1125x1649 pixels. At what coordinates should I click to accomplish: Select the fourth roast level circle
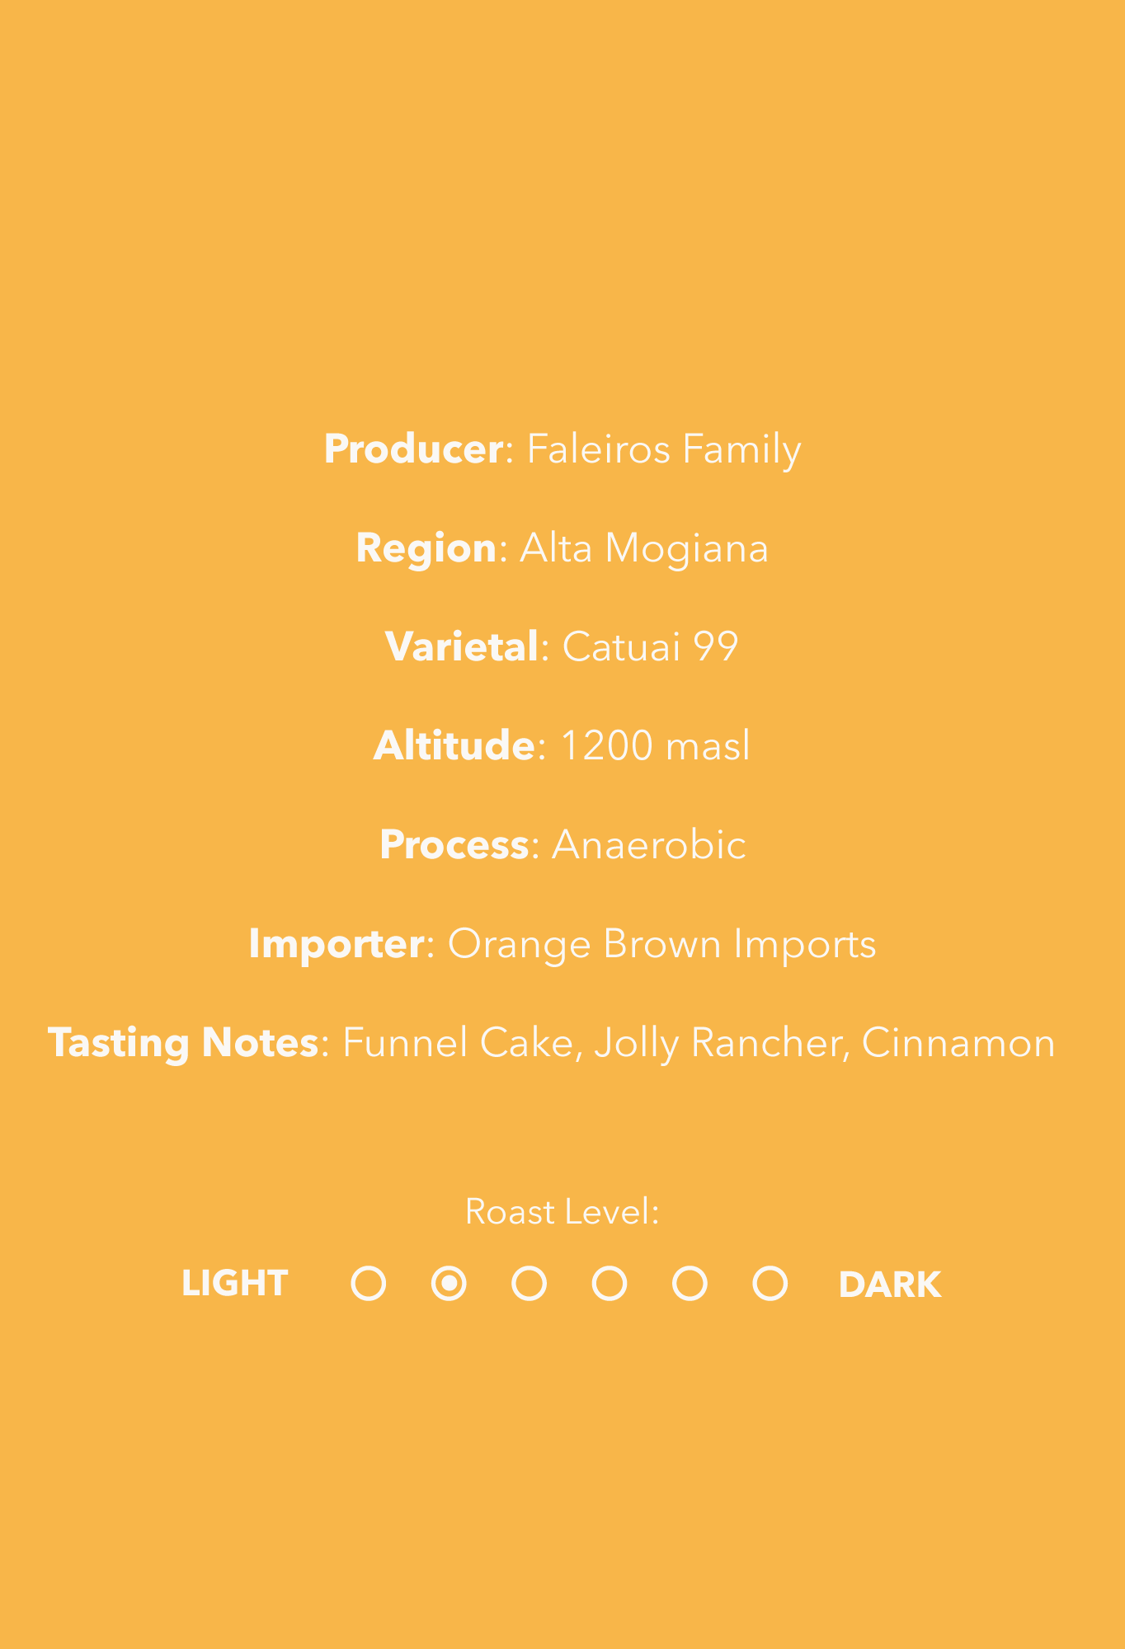click(x=610, y=1284)
